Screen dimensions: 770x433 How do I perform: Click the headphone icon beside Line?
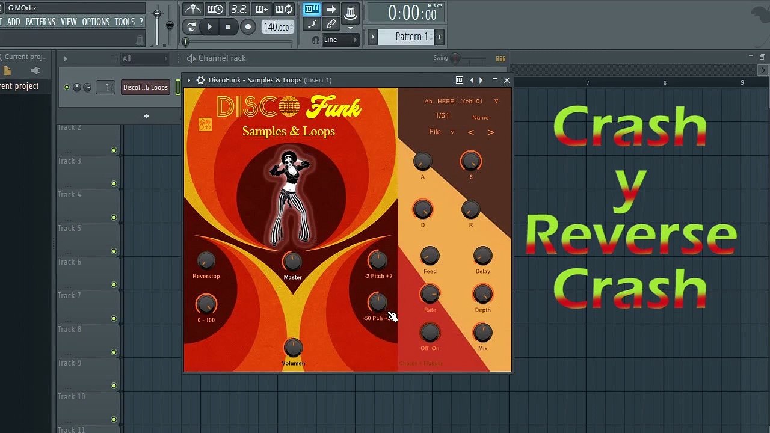316,40
